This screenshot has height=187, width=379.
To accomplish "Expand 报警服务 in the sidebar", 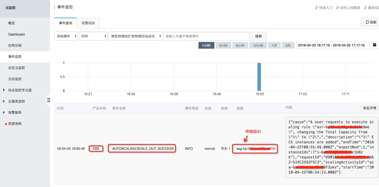I will (x=15, y=112).
